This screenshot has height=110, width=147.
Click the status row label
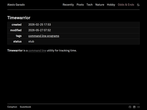[x=17, y=42]
